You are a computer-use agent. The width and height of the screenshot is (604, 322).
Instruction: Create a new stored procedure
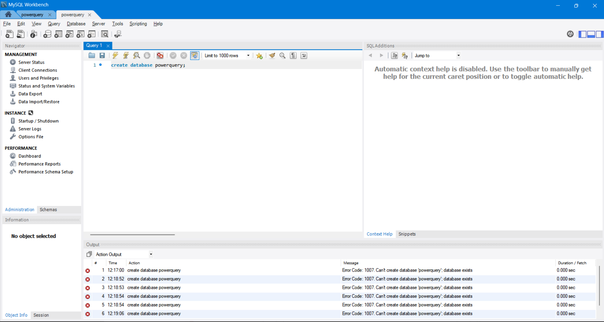tap(80, 34)
